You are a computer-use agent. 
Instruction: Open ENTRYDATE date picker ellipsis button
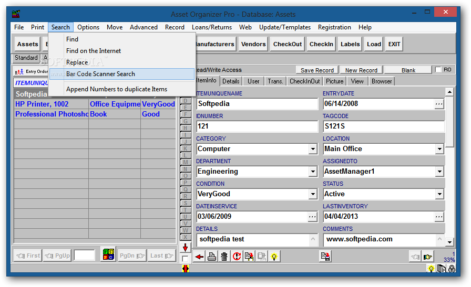click(x=439, y=104)
